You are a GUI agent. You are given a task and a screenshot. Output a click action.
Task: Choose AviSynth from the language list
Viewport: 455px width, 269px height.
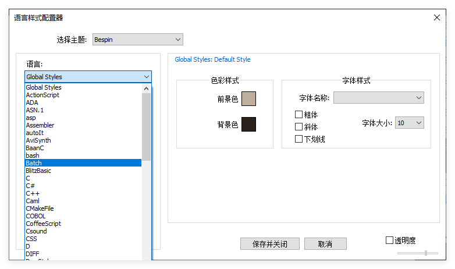pos(83,140)
